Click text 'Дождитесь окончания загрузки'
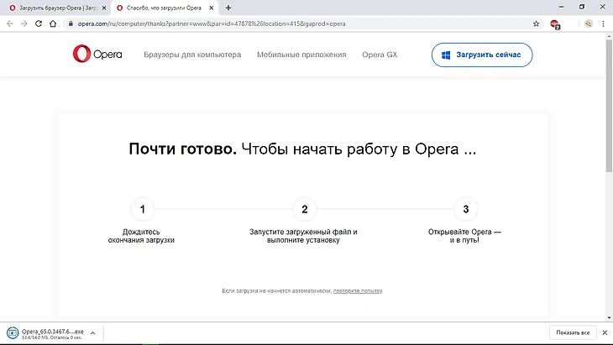The width and height of the screenshot is (613, 345). click(141, 236)
